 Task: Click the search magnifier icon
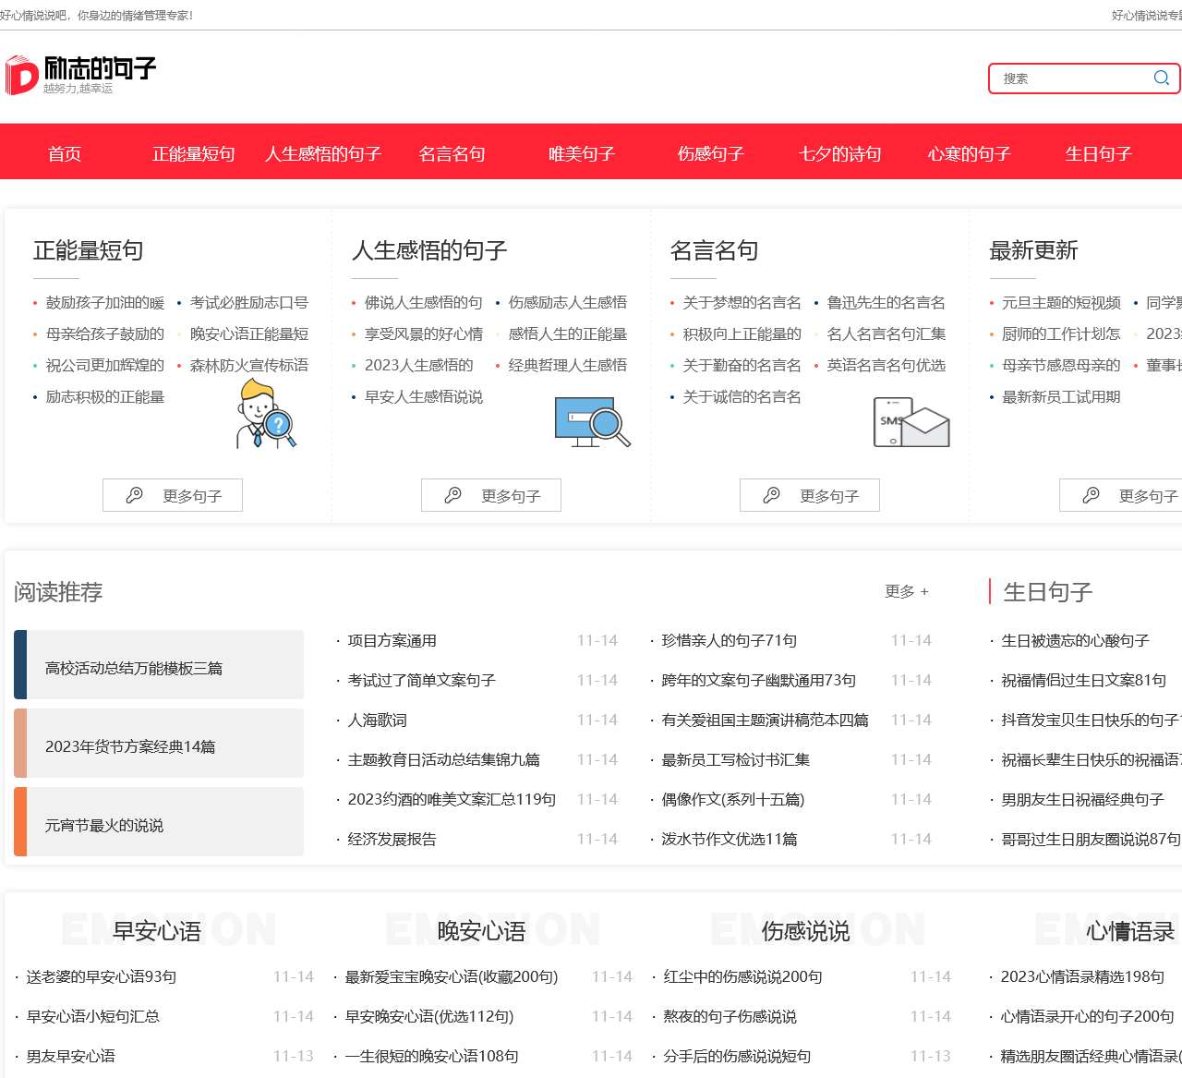pyautogui.click(x=1161, y=79)
